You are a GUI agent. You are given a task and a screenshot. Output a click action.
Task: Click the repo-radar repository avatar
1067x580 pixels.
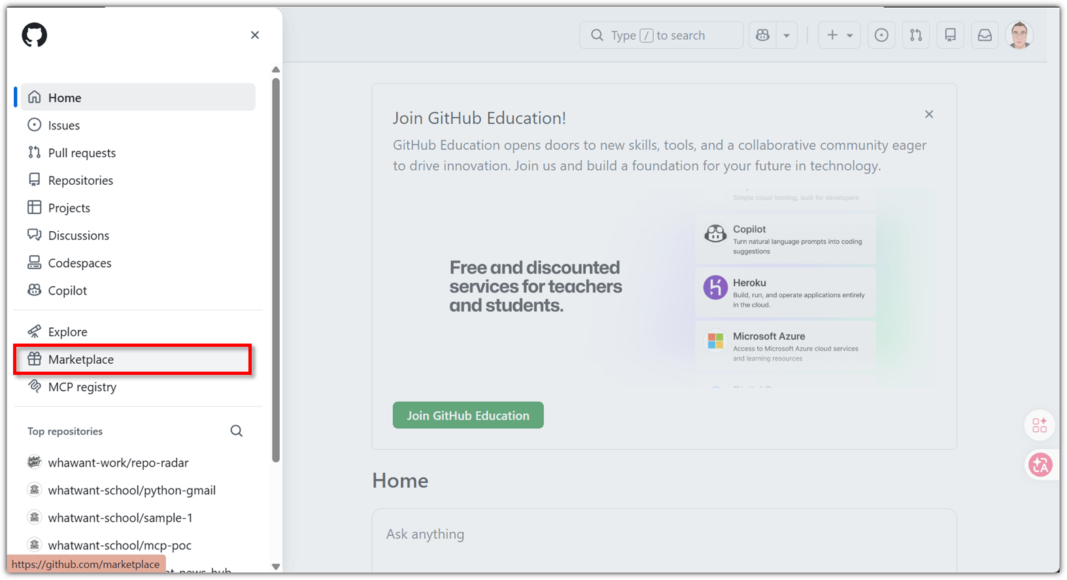tap(35, 462)
